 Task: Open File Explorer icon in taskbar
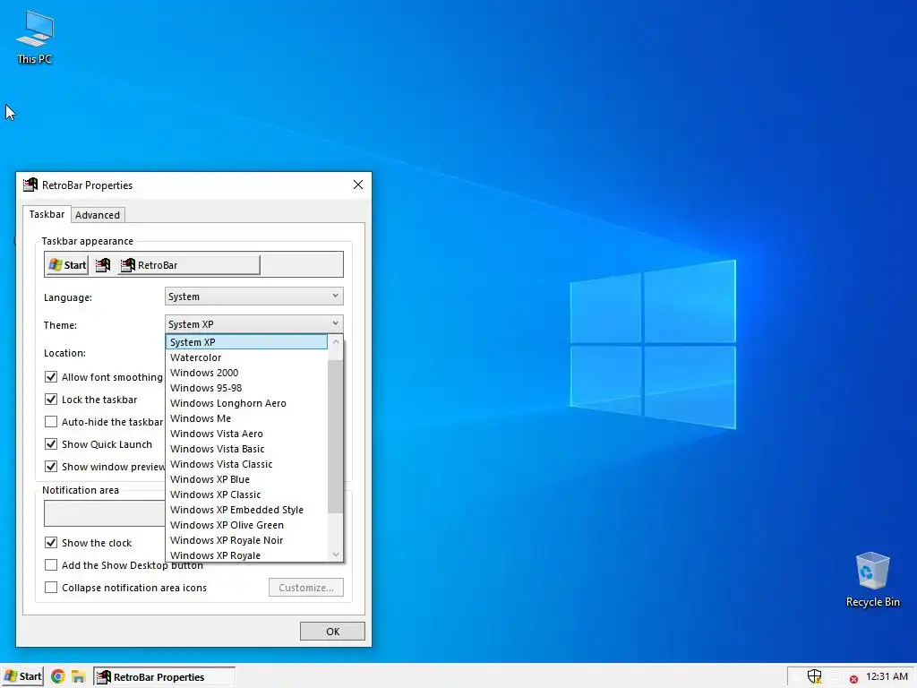click(79, 677)
